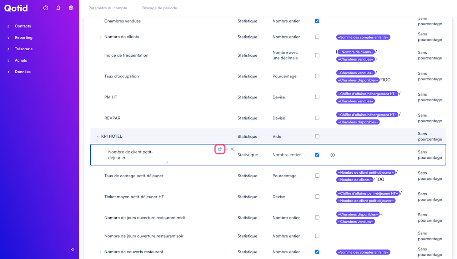Viewport: 457px width, 259px height.
Task: Click the X icon to cancel row editing
Action: click(232, 149)
